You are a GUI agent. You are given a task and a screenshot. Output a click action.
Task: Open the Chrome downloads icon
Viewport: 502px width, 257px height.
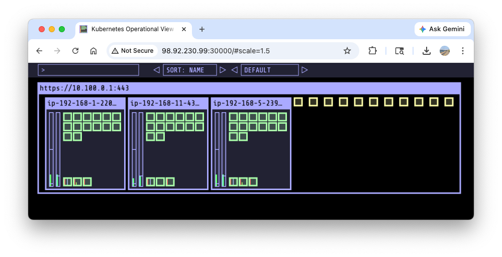pos(426,51)
